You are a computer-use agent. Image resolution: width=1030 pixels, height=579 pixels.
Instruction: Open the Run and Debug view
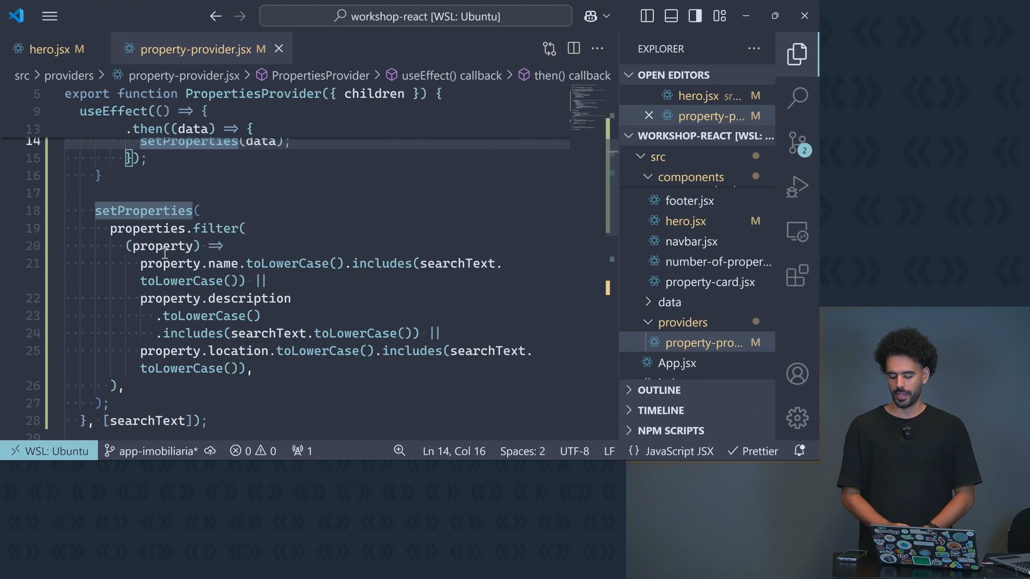797,187
